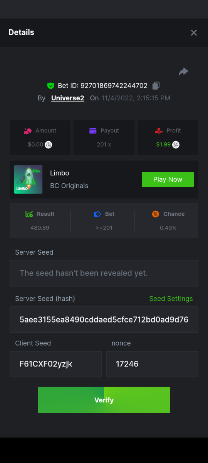Click the red Profit hand icon
This screenshot has width=208, height=463.
159,131
